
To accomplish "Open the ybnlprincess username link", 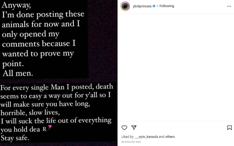I will (x=143, y=6).
